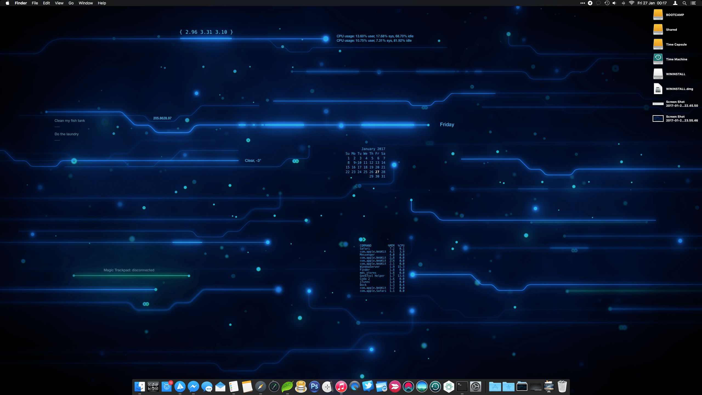Open the Trash in the Dock
The image size is (702, 395).
coord(562,387)
